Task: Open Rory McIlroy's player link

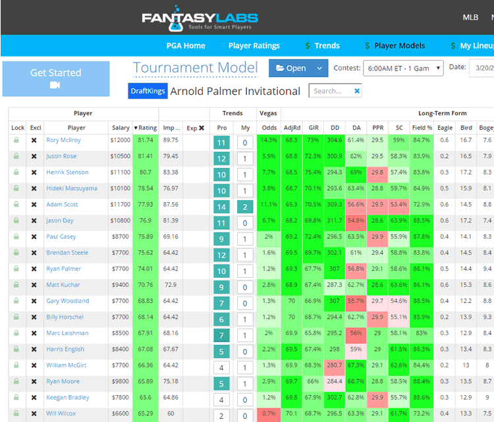Action: [x=63, y=140]
